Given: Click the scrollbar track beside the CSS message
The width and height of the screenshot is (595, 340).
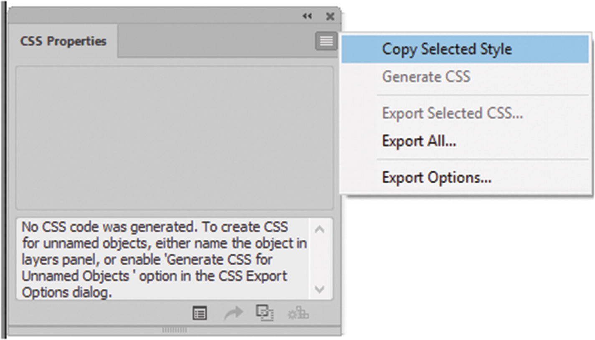Looking at the screenshot, I should click(x=319, y=259).
